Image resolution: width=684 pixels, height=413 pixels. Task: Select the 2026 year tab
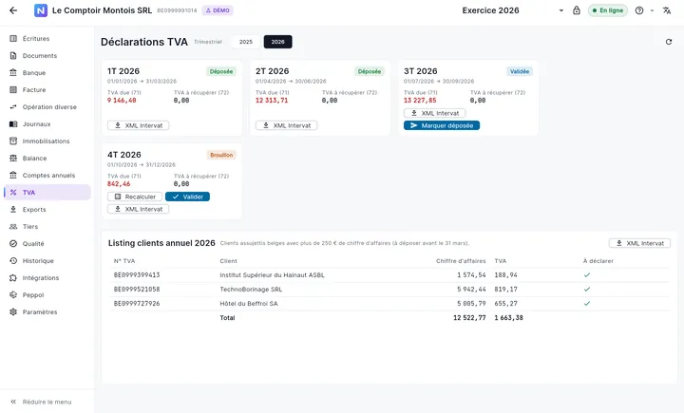[277, 42]
